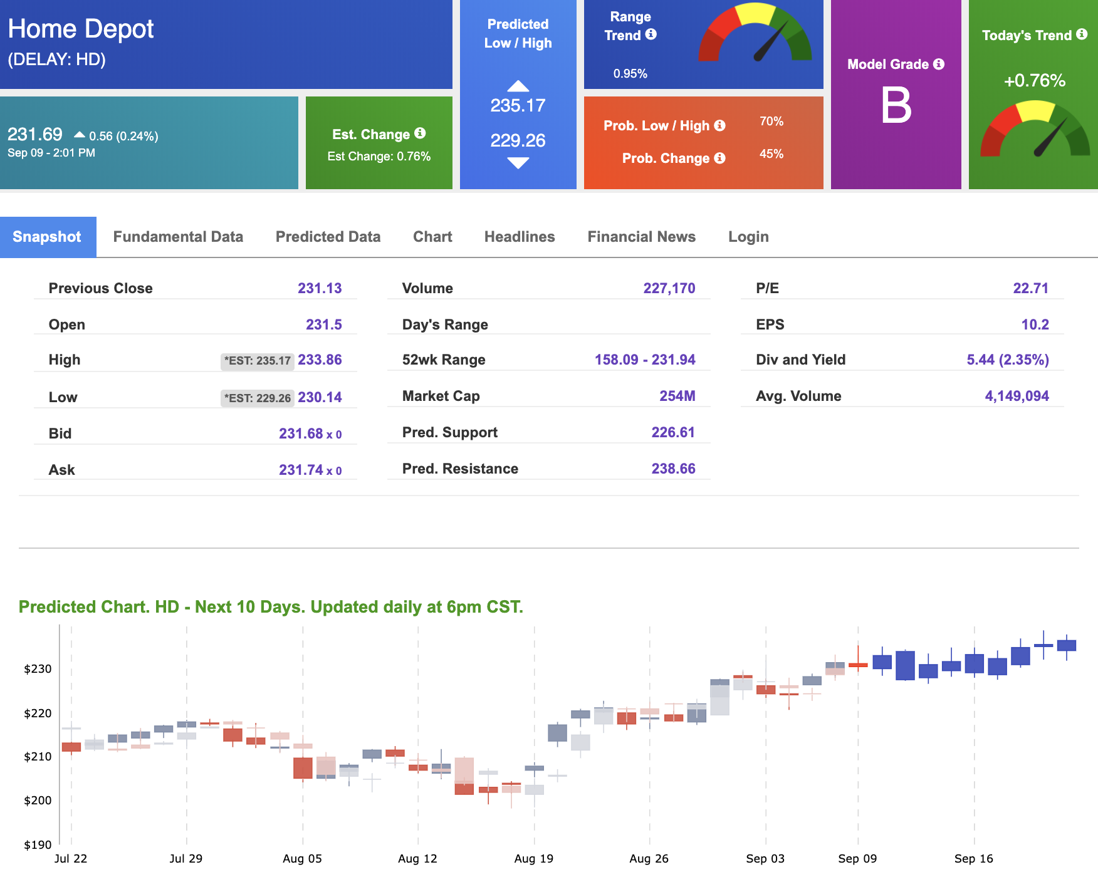Click the Pred. Resistance value 238.66
1098x877 pixels.
(673, 469)
